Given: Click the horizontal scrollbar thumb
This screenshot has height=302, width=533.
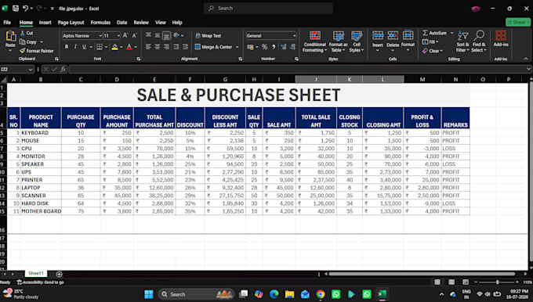Looking at the screenshot, I should [x=422, y=274].
